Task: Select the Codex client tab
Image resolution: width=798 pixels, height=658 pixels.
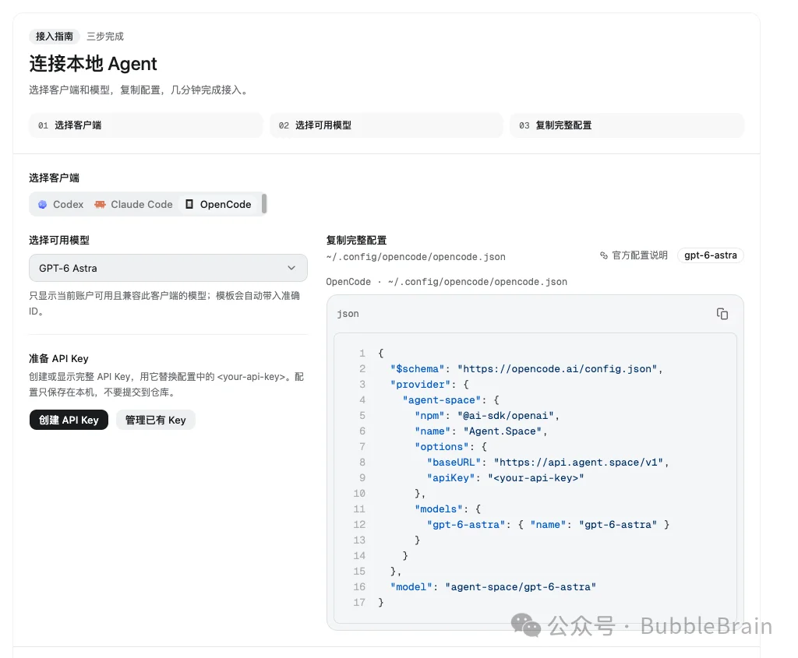Action: (61, 205)
